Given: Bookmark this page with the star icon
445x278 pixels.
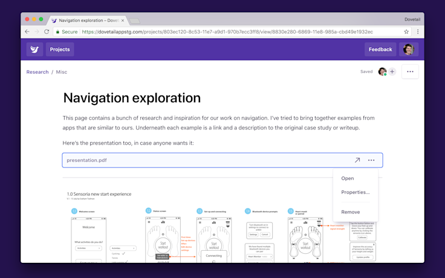Looking at the screenshot, I should point(406,32).
